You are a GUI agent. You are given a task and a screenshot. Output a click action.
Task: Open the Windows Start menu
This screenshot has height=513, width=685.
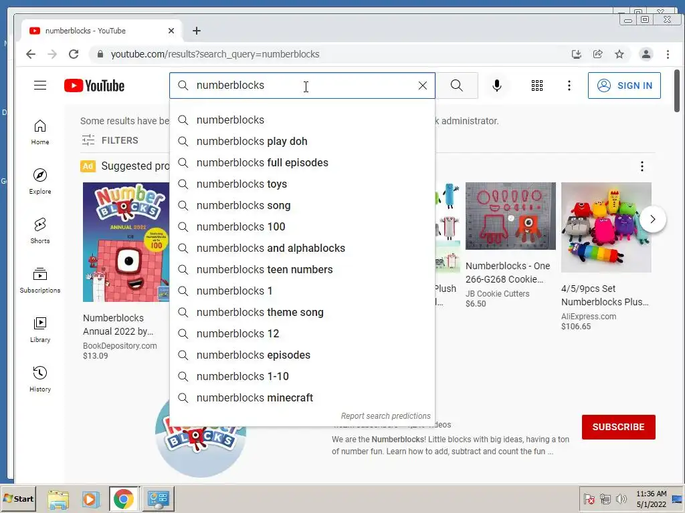(x=18, y=498)
